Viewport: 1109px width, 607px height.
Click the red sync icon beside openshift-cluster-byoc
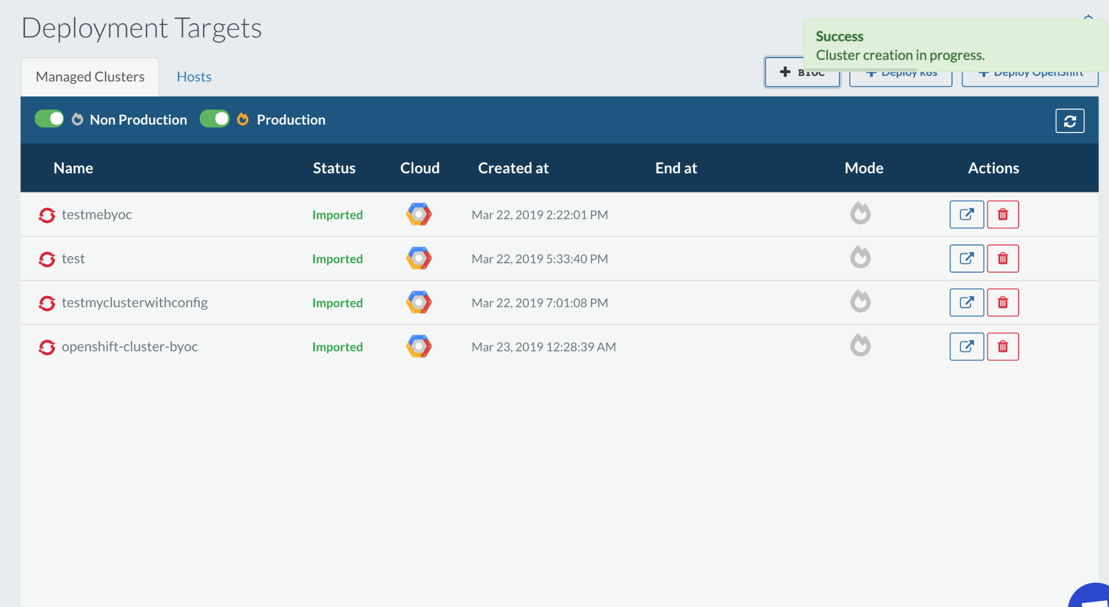click(x=47, y=346)
